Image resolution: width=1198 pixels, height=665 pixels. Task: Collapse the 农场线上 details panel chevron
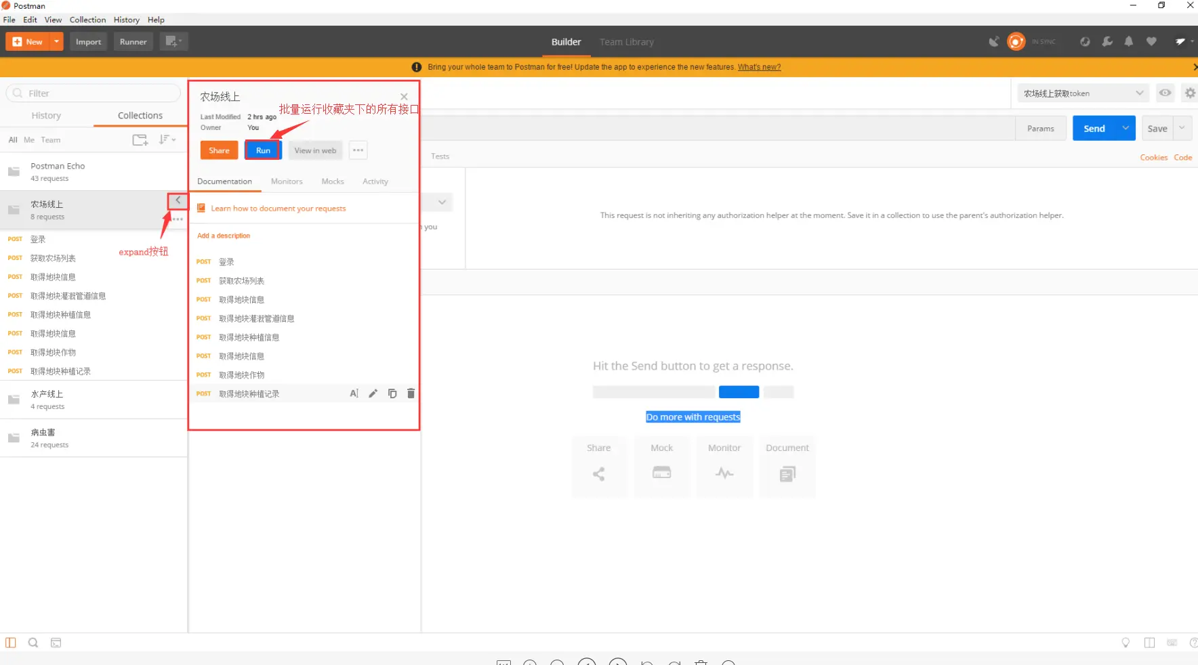(x=178, y=200)
